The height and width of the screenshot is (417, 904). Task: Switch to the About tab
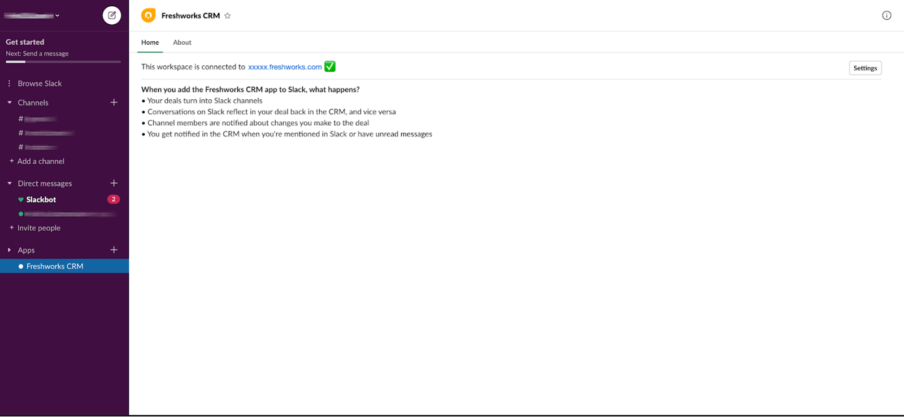(182, 42)
